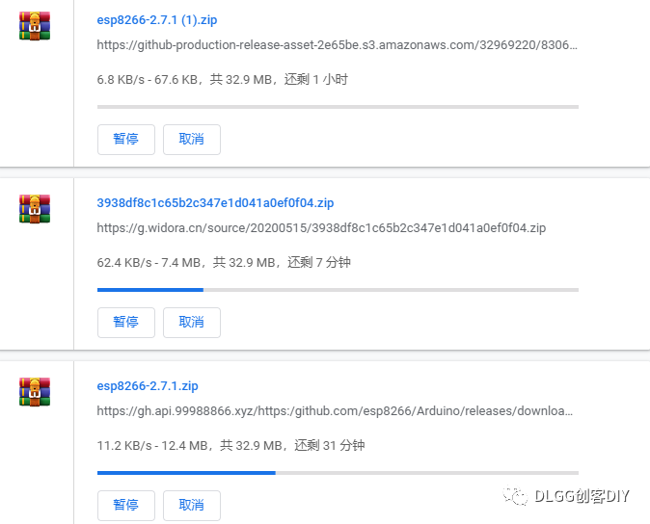Click progress bar of esp8266-2.7.1.zip
Viewport: 650px width, 524px height.
point(338,473)
